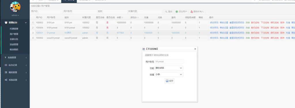Open 全服公告 in the sidebar
Viewport: 295px width, 108px height.
pos(14,39)
